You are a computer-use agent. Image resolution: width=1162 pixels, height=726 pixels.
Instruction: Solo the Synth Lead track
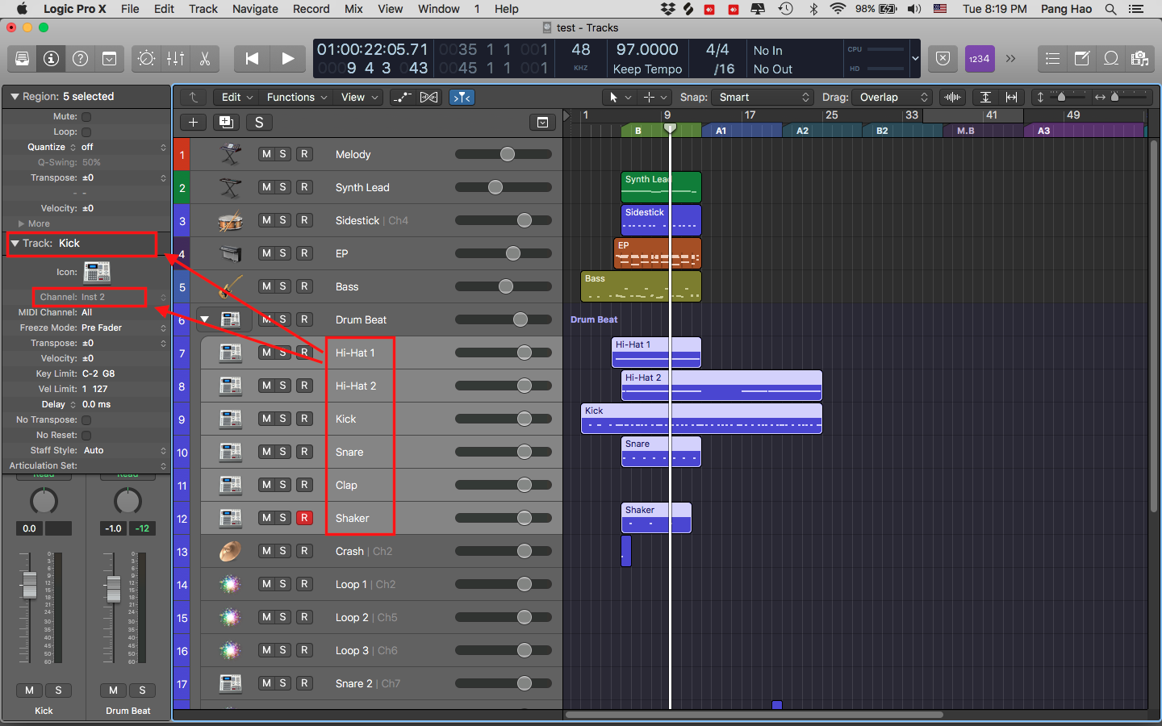pyautogui.click(x=283, y=187)
